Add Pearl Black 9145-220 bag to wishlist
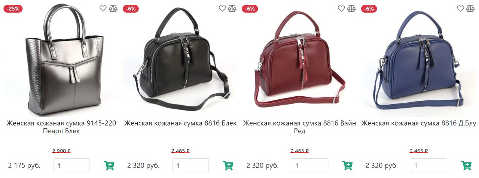This screenshot has width=479, height=178. 103,8
